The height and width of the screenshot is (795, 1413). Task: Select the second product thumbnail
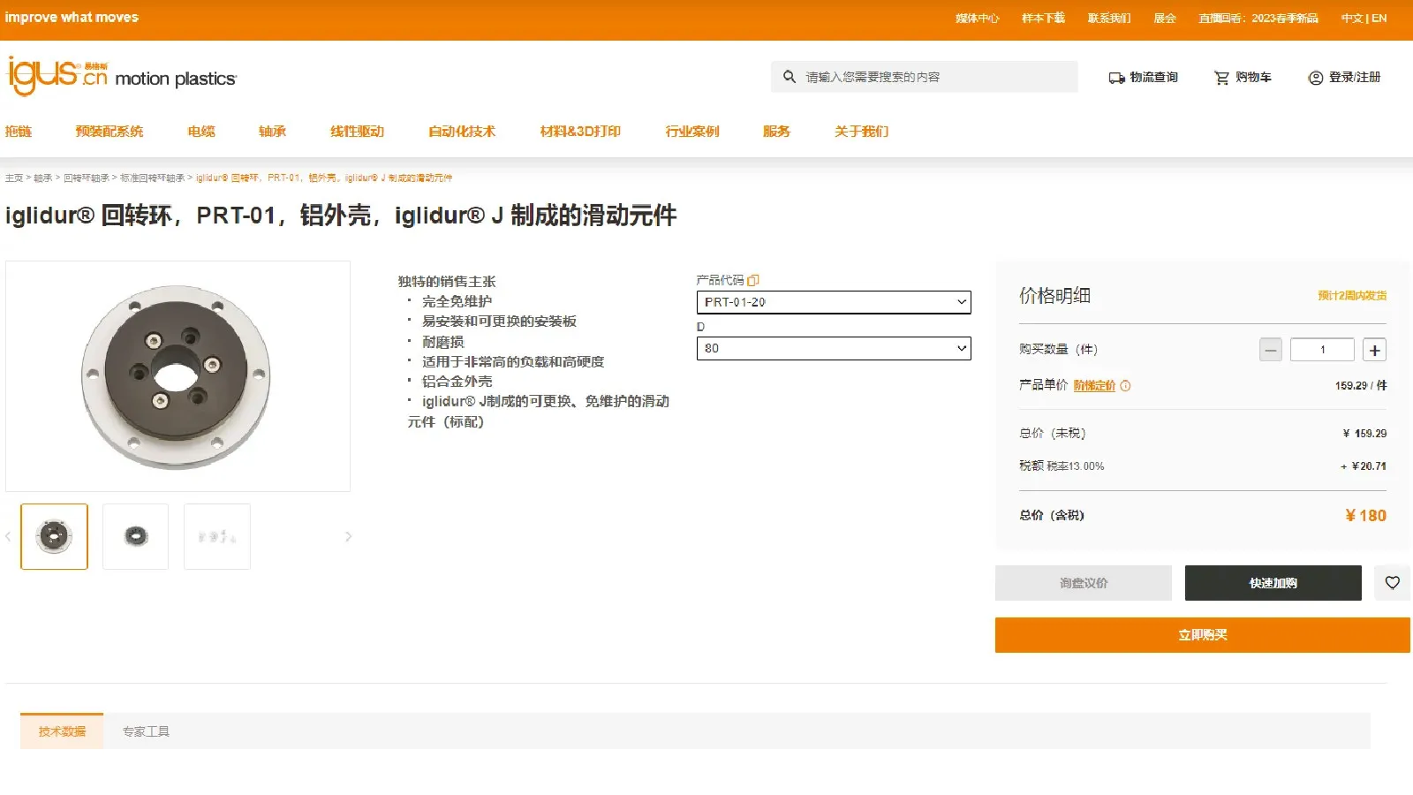point(135,536)
